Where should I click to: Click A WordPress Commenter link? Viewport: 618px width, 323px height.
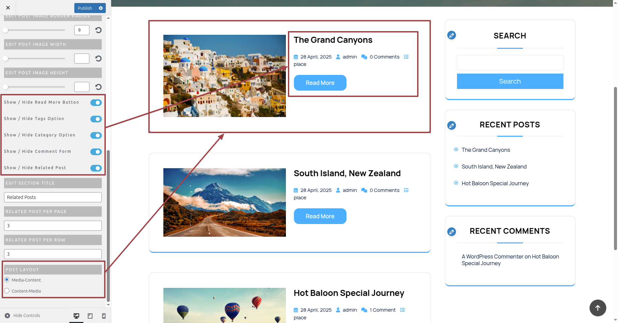click(492, 256)
